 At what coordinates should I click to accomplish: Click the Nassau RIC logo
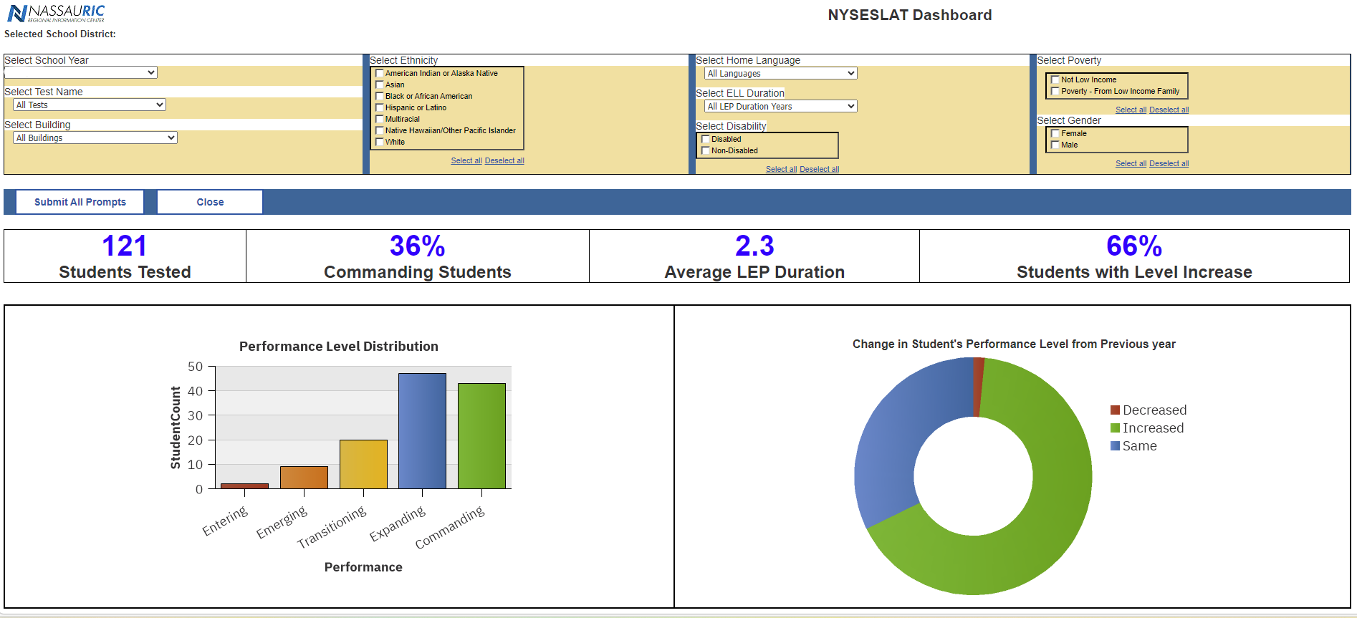(56, 13)
